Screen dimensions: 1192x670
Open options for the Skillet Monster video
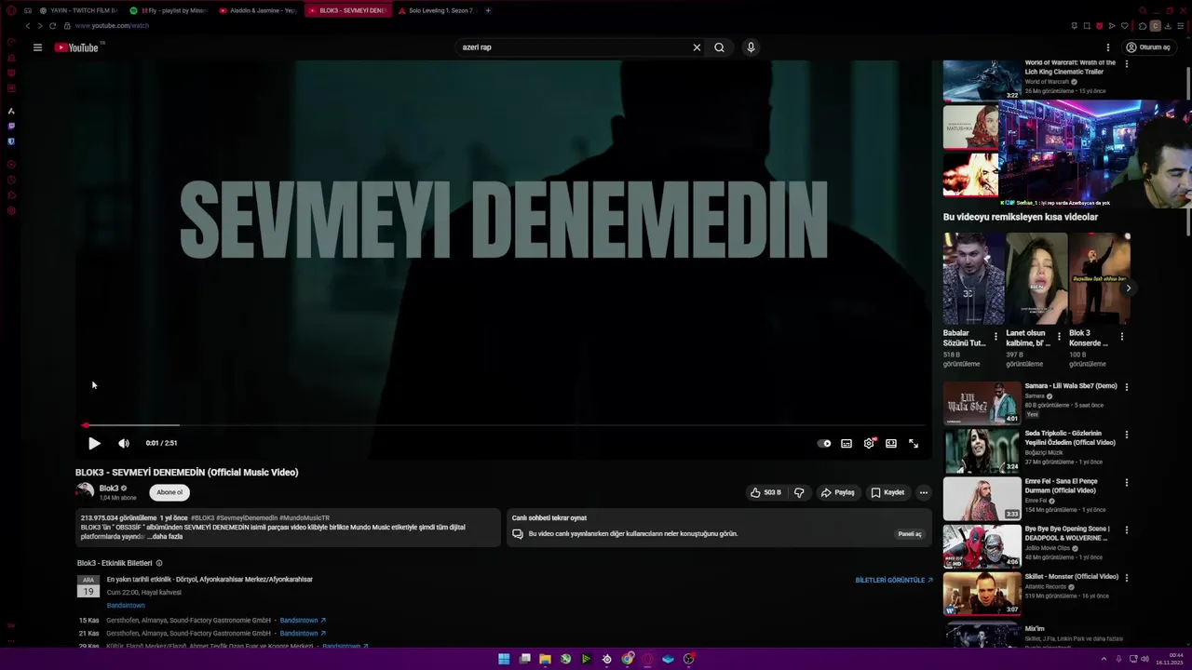click(1127, 578)
